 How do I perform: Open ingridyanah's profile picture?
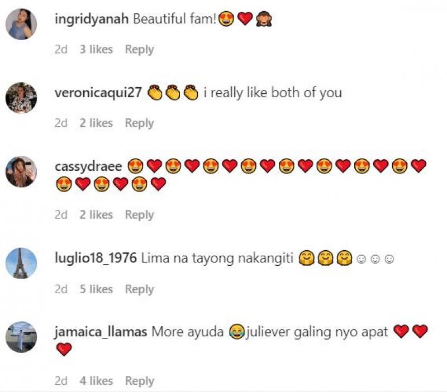[21, 24]
